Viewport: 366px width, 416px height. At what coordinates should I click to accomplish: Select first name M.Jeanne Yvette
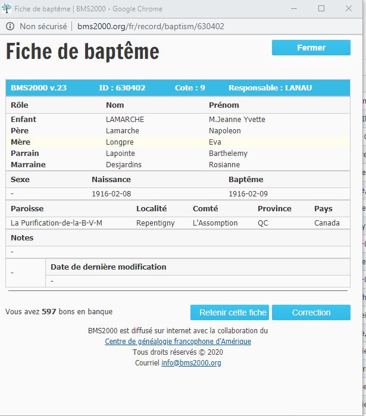[237, 120]
